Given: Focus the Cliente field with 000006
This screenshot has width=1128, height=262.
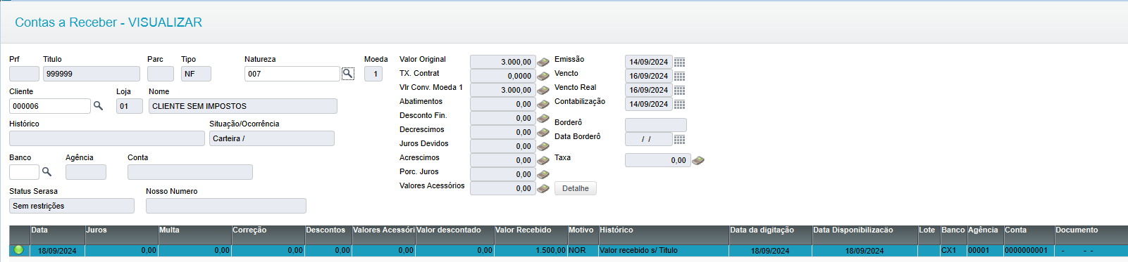Looking at the screenshot, I should coord(50,106).
